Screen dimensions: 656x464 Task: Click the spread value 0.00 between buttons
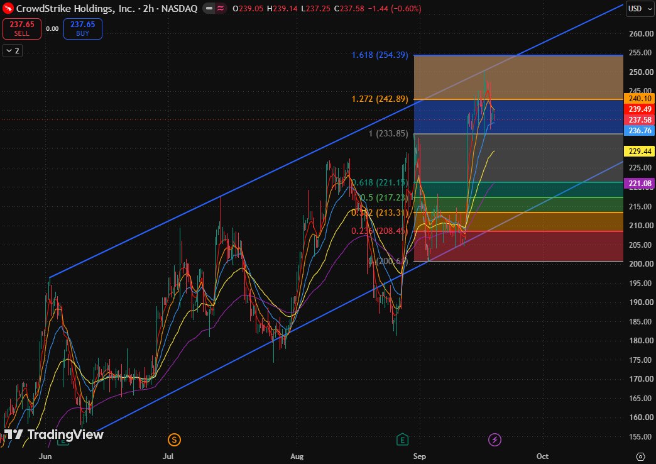[52, 29]
